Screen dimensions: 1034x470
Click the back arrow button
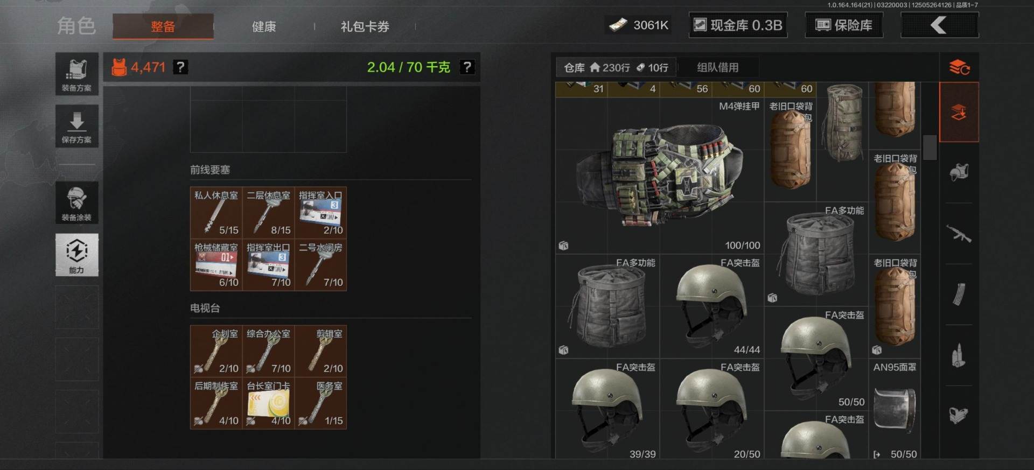[x=939, y=25]
